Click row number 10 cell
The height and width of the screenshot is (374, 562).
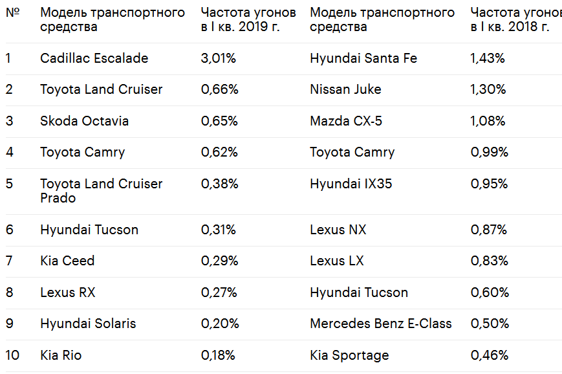(x=12, y=355)
